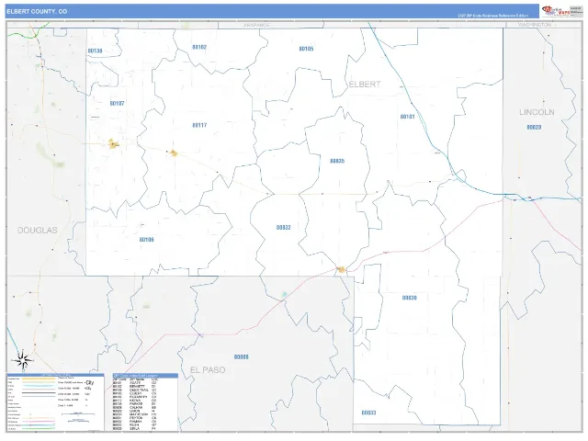Click ZIP code label 80835
The height and width of the screenshot is (441, 588).
point(337,161)
